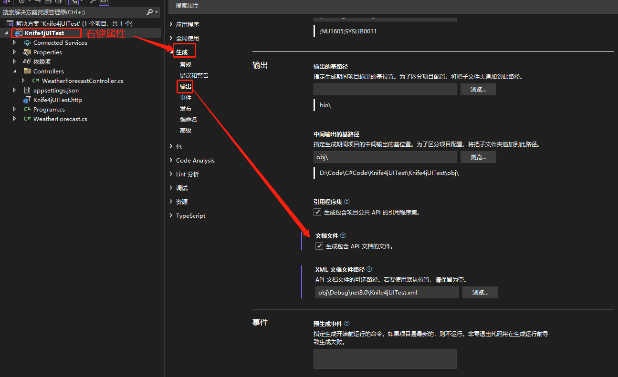Viewport: 618px width, 377px height.
Task: Click the Knife4jUITest.http file icon
Action: [x=27, y=100]
